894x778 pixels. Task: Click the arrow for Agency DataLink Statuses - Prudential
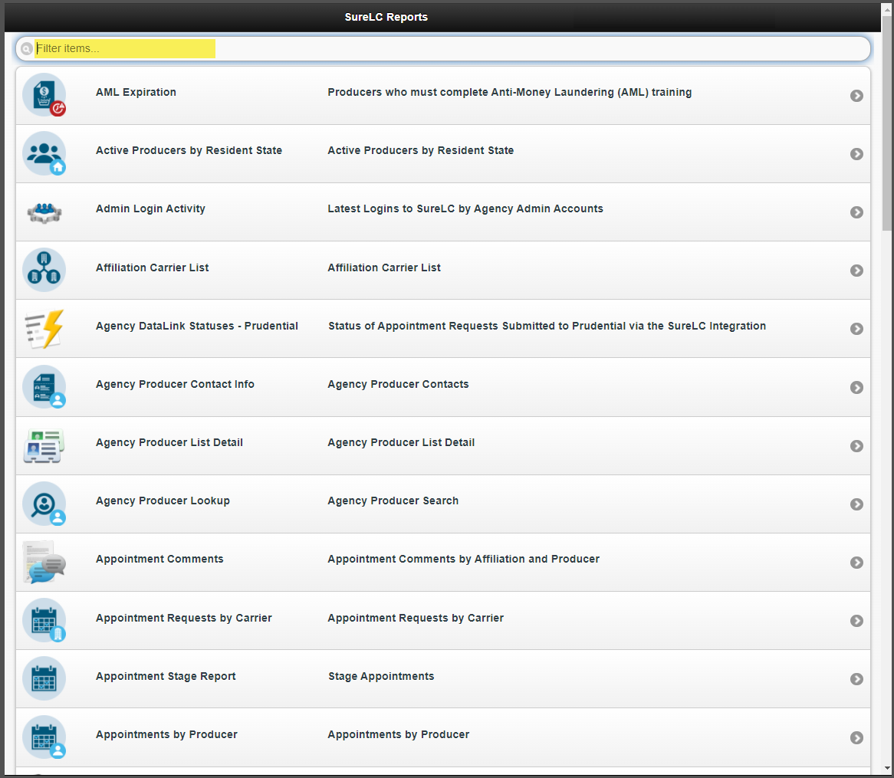pos(856,329)
